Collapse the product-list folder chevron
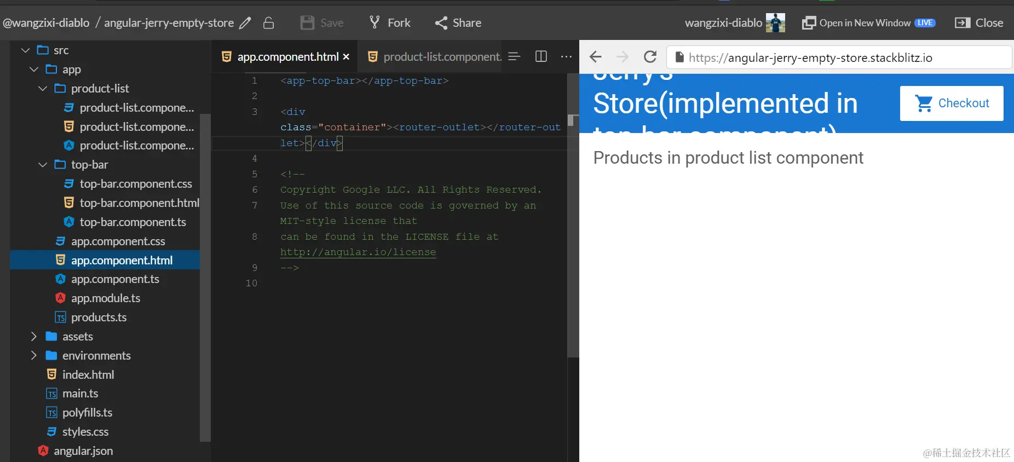The width and height of the screenshot is (1014, 462). (x=43, y=89)
